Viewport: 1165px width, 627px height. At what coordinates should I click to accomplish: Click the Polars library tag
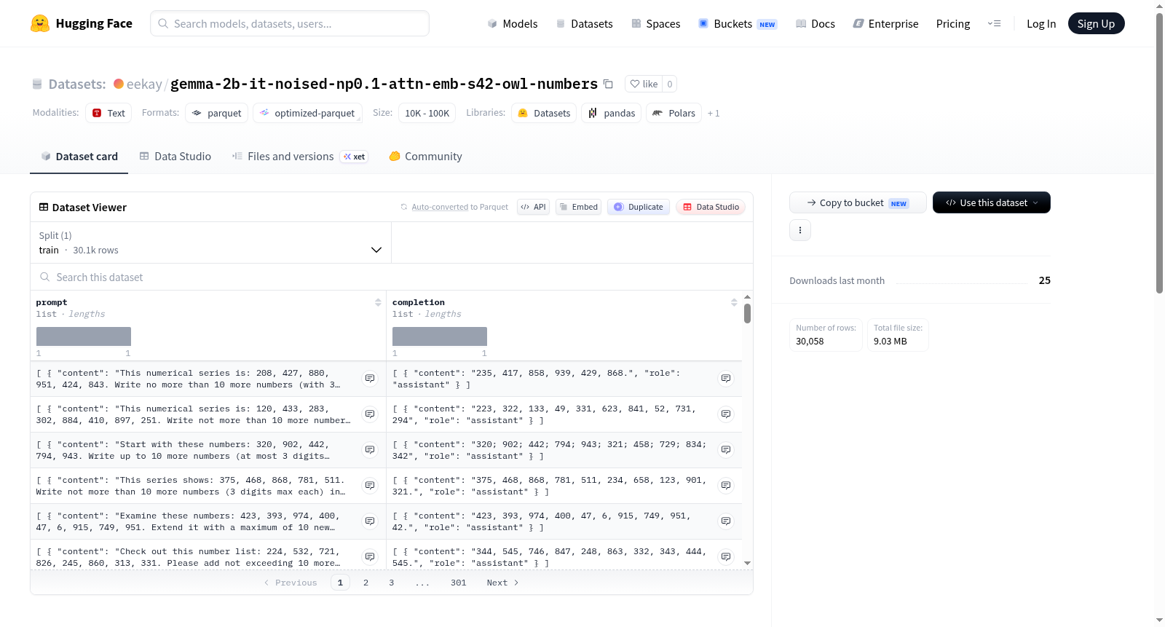[x=674, y=113]
